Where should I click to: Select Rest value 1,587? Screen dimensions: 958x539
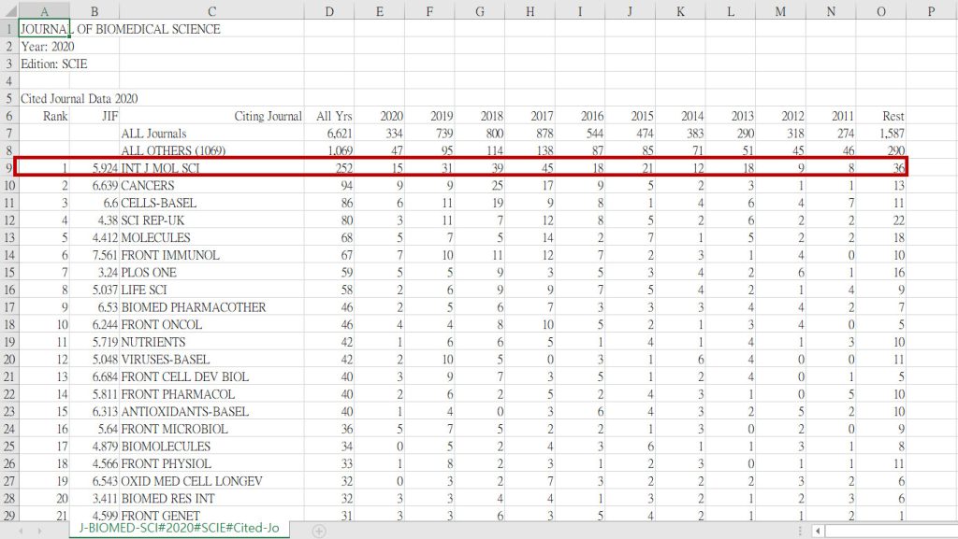pos(881,133)
